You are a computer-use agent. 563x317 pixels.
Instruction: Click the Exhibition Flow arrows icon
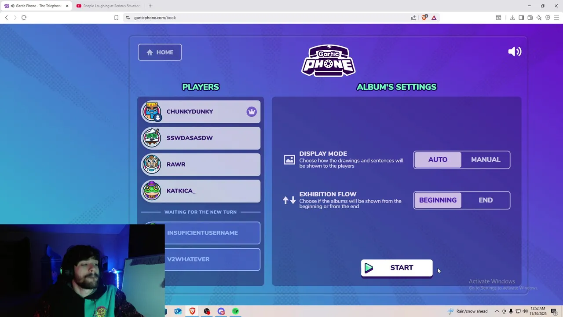point(289,200)
